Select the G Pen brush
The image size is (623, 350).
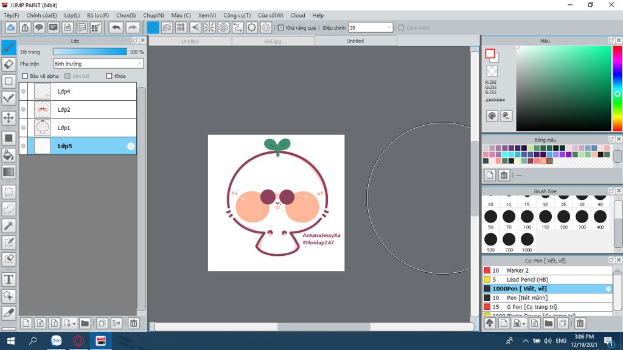[x=548, y=307]
